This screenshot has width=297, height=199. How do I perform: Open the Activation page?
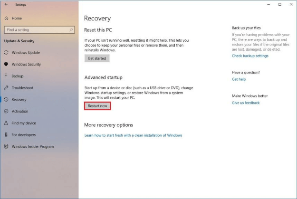coord(19,111)
